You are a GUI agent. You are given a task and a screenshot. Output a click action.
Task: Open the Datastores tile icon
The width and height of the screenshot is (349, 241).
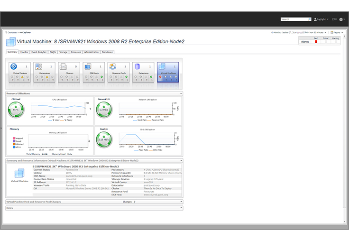tap(138, 66)
